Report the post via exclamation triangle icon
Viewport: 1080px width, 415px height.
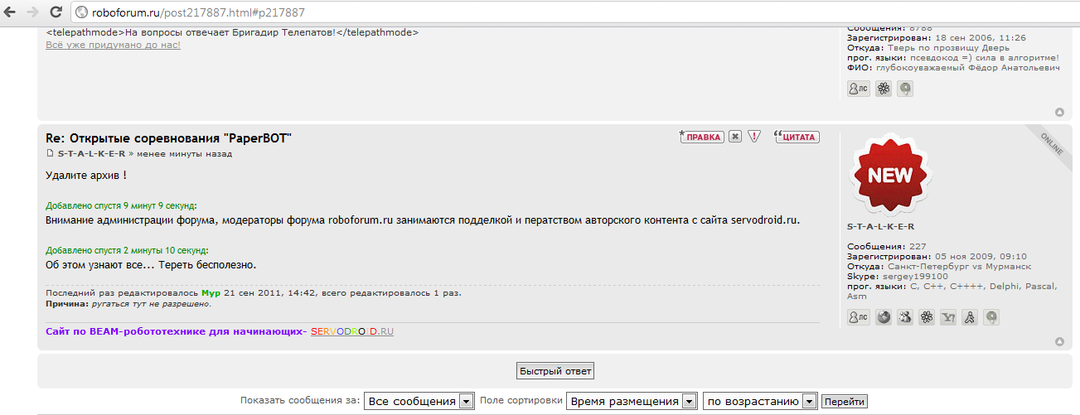tap(753, 137)
